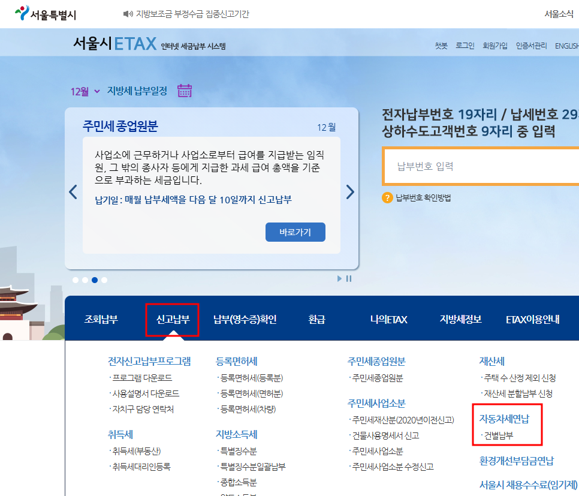Select the first slide indicator dot

pos(76,280)
